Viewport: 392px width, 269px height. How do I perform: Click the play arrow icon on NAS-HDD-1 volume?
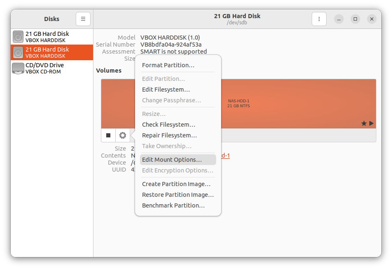(x=371, y=123)
